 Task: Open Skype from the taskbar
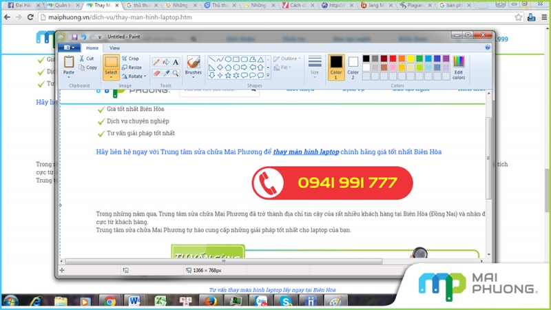286,301
